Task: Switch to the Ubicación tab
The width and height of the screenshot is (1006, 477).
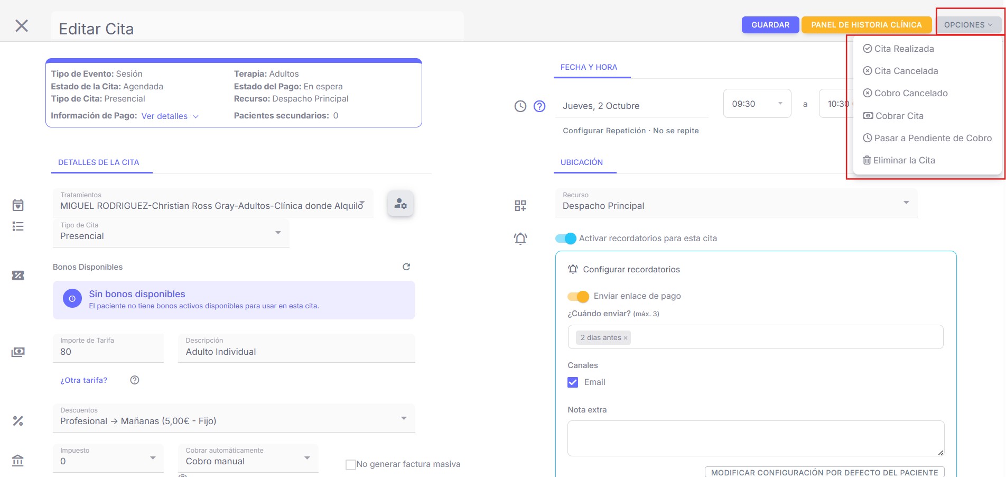Action: coord(581,162)
